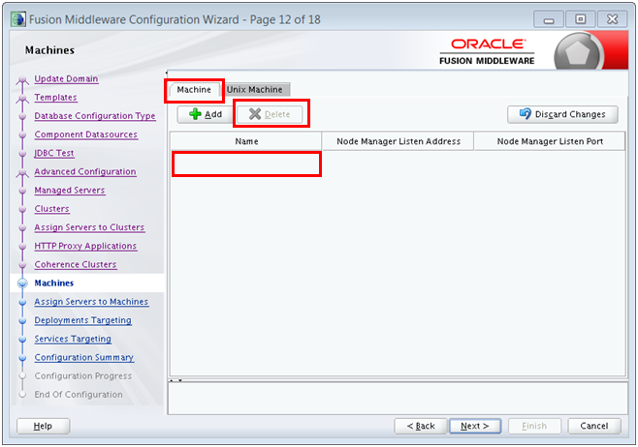This screenshot has width=638, height=447.
Task: Open the Update Domain step
Action: point(66,78)
